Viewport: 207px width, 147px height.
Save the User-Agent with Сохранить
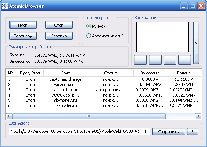(169, 132)
